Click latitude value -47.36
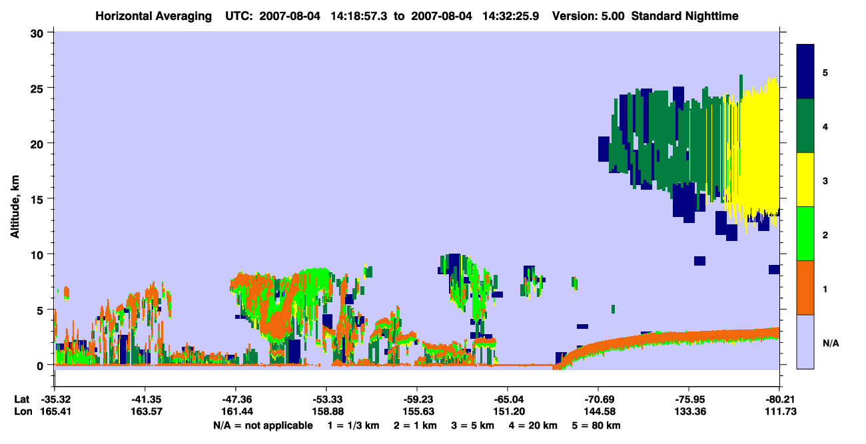Screen dimensions: 866x444 point(235,399)
